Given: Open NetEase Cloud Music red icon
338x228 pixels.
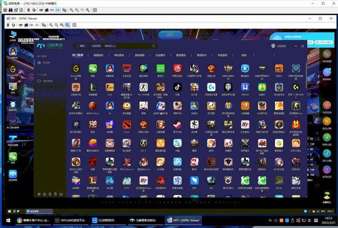Looking at the screenshot, I should (x=177, y=68).
